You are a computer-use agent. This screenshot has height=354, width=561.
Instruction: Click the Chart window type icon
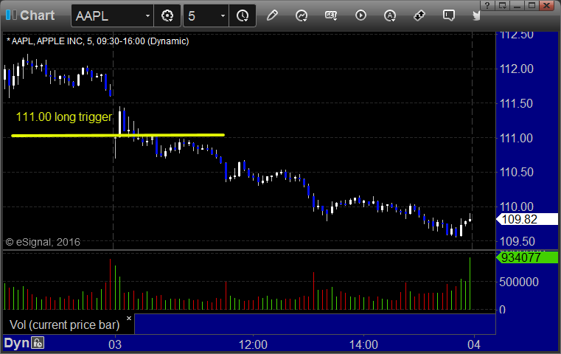[x=11, y=15]
